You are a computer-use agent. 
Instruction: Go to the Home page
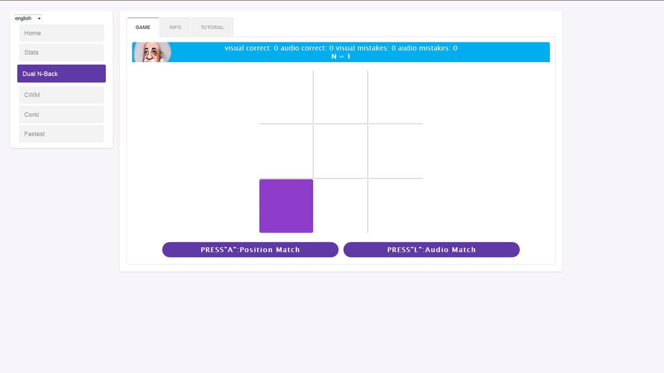coord(61,33)
